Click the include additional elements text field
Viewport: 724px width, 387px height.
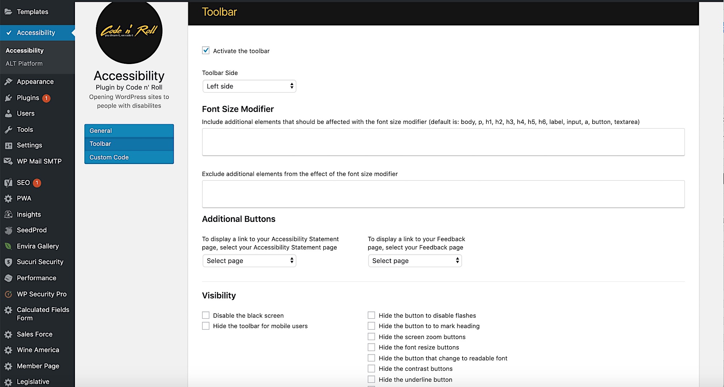point(443,142)
